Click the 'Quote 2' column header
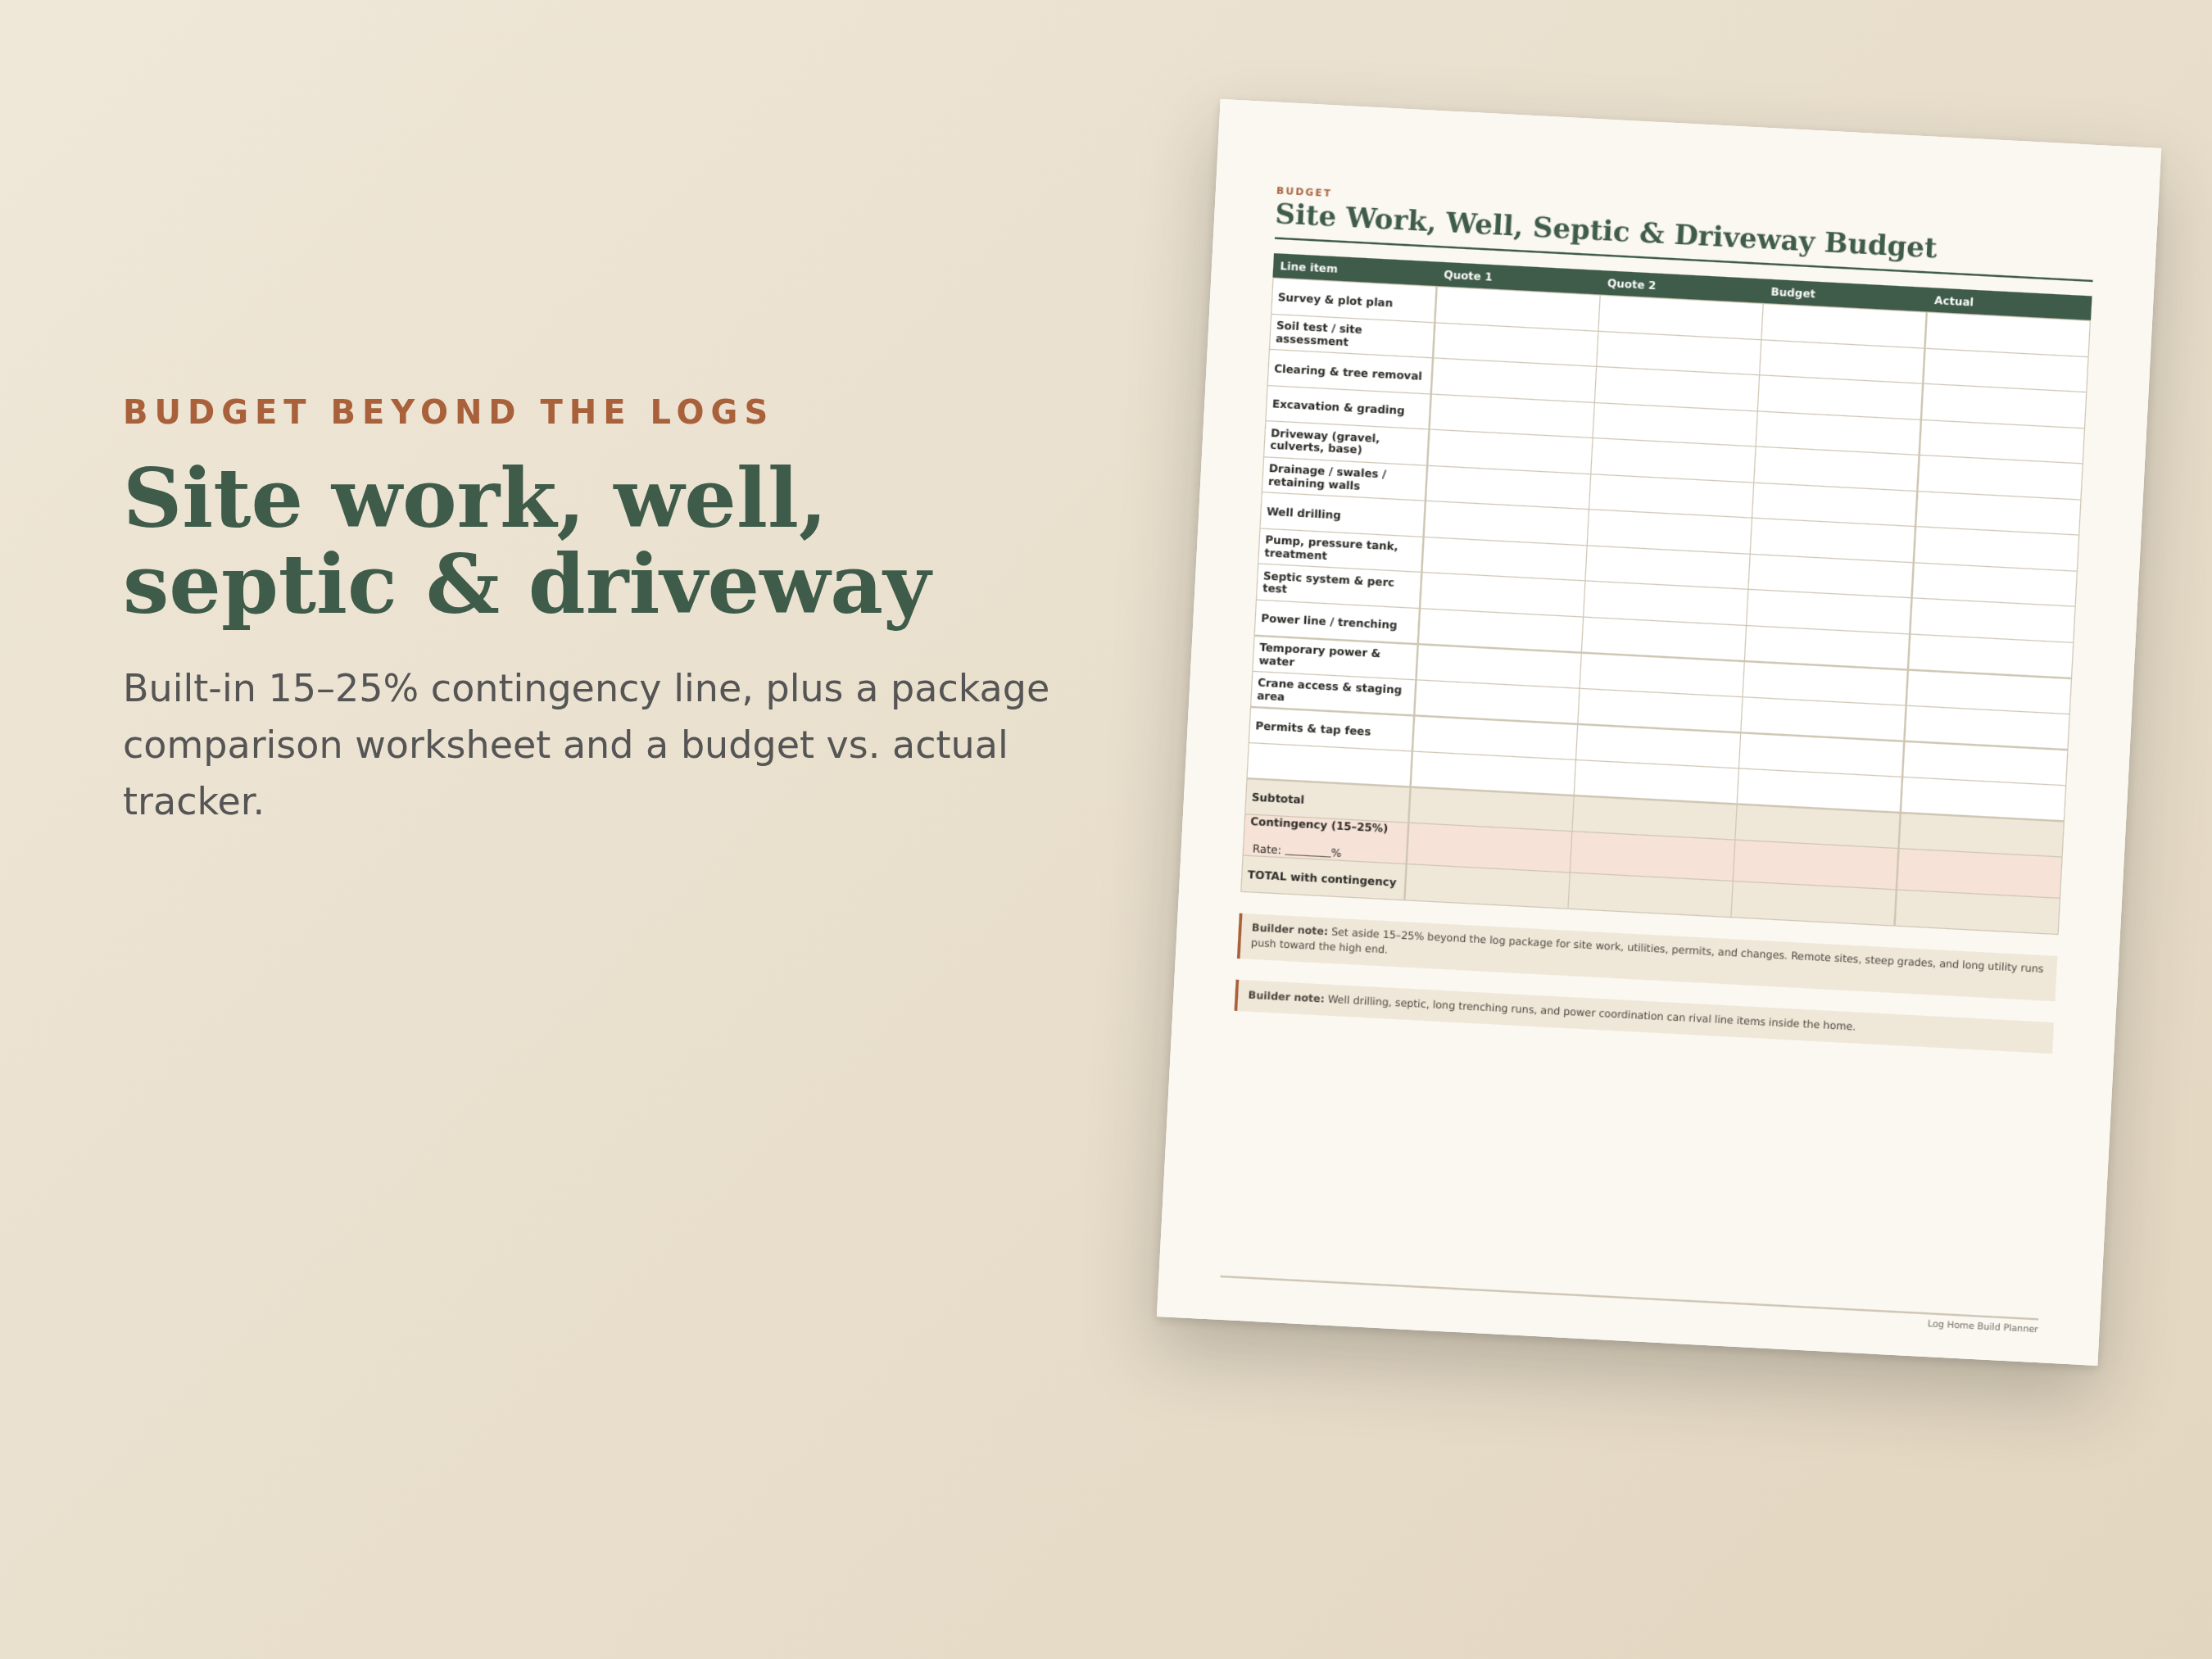Image resolution: width=2212 pixels, height=1659 pixels. [x=1631, y=284]
